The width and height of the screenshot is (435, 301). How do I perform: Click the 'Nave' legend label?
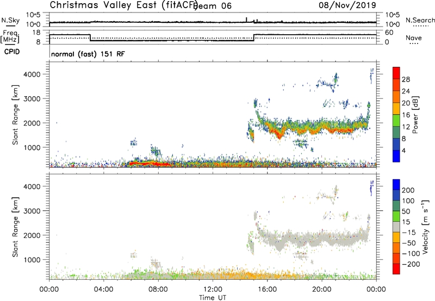point(414,37)
